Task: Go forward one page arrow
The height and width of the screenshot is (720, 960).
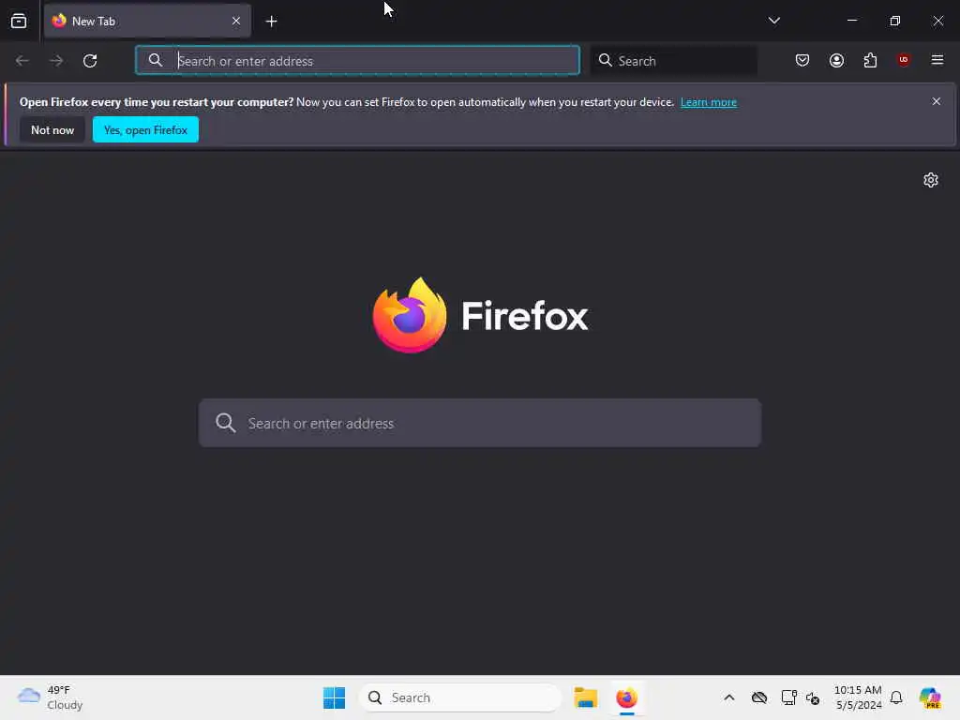Action: (x=56, y=61)
